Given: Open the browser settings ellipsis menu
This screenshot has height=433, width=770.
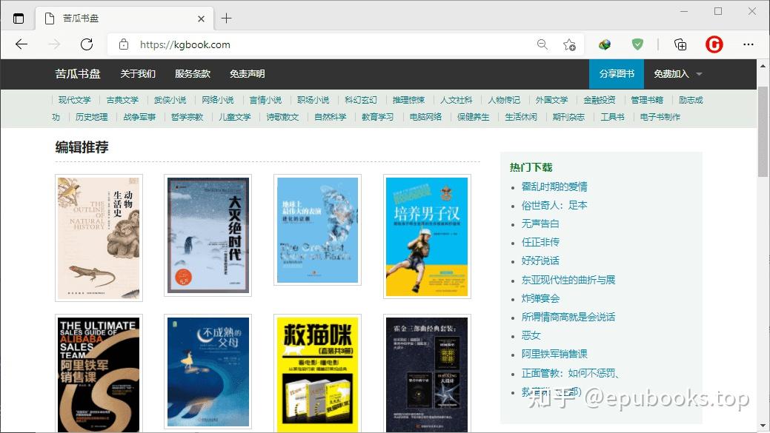Looking at the screenshot, I should (749, 44).
